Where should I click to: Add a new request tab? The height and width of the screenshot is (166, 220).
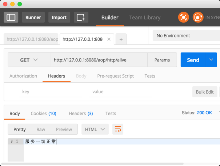coord(121,39)
